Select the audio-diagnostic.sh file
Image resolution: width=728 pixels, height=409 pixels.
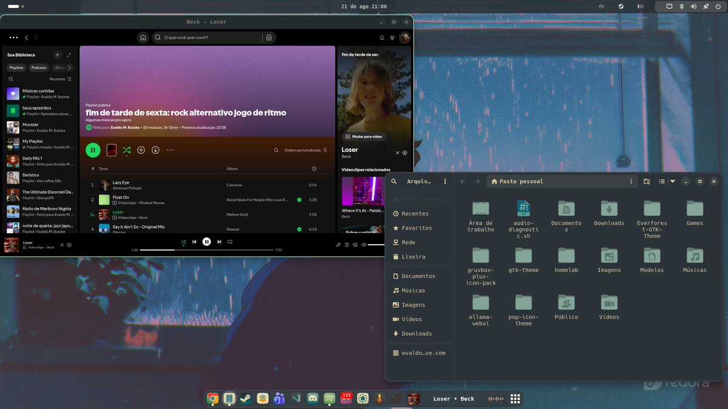tap(524, 219)
